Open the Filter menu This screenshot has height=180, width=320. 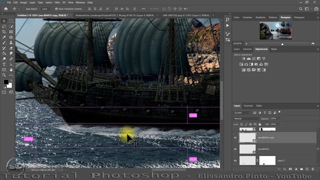point(57,2)
